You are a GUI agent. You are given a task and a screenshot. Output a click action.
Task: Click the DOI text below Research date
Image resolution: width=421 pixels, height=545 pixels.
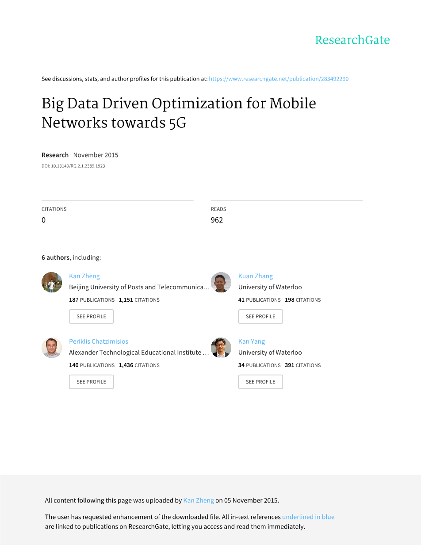click(73, 166)
